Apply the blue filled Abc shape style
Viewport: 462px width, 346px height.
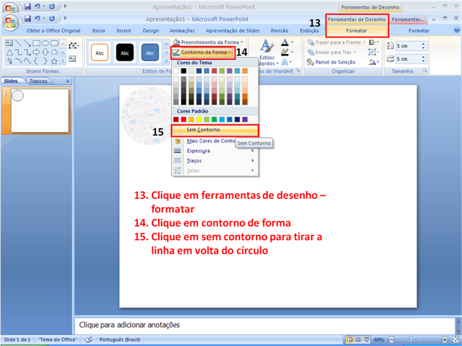150,53
